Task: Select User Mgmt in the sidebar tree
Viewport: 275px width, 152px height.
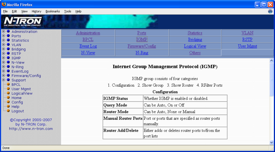Action: pos(21,89)
